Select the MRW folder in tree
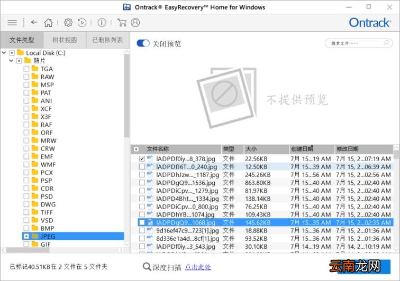Viewport: 400px width, 281px height. point(49,140)
